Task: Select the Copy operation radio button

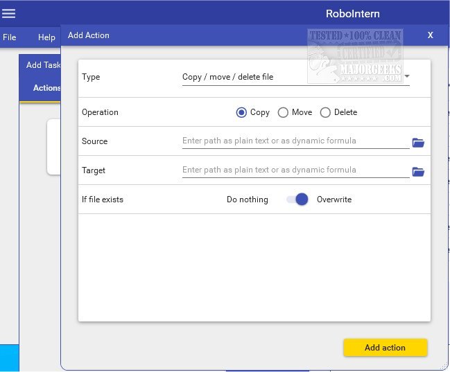Action: (241, 112)
